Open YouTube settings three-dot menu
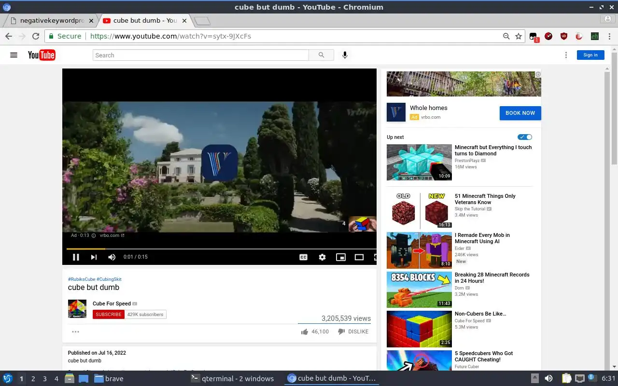Viewport: 618px width, 386px height. click(566, 55)
